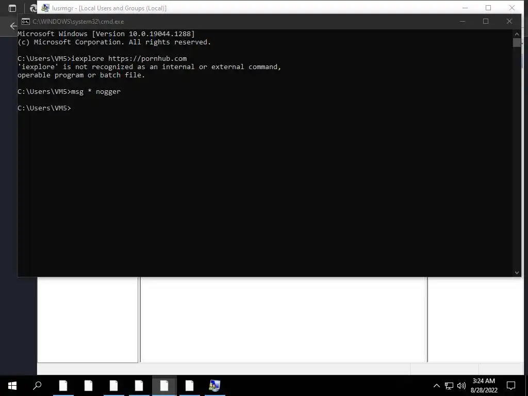Select the highlighted active blank taskbar icon

coord(164,386)
